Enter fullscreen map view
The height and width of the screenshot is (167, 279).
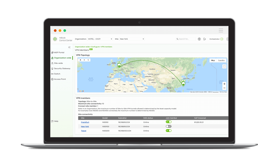pyautogui.click(x=224, y=66)
